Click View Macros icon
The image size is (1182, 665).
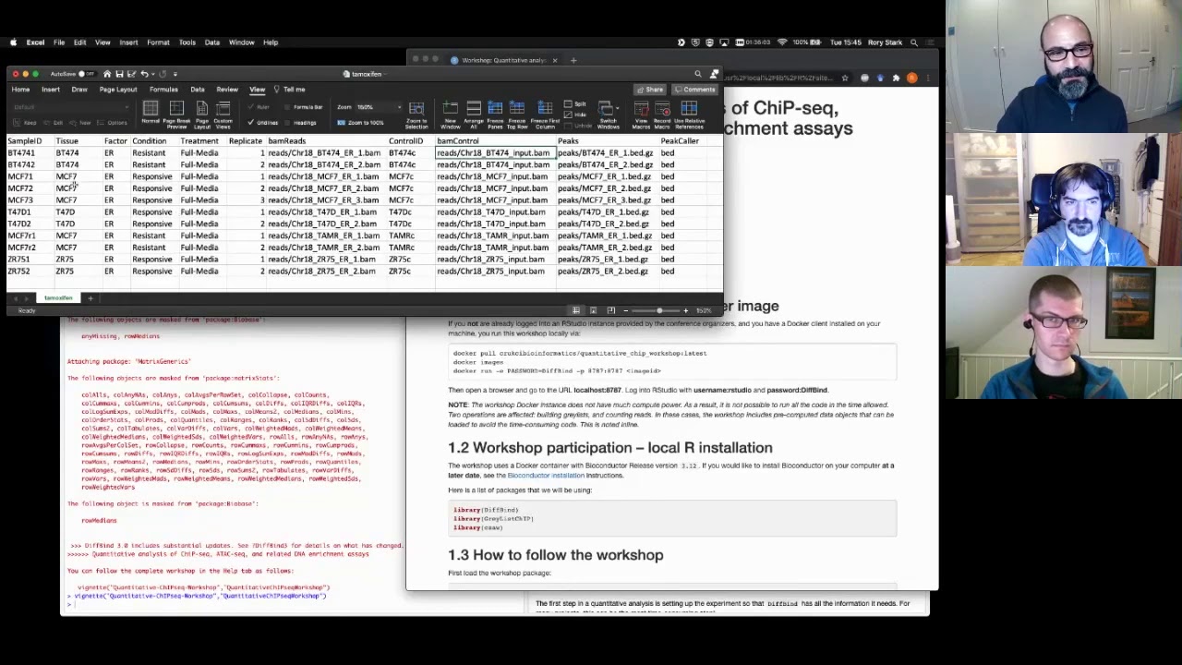point(641,109)
